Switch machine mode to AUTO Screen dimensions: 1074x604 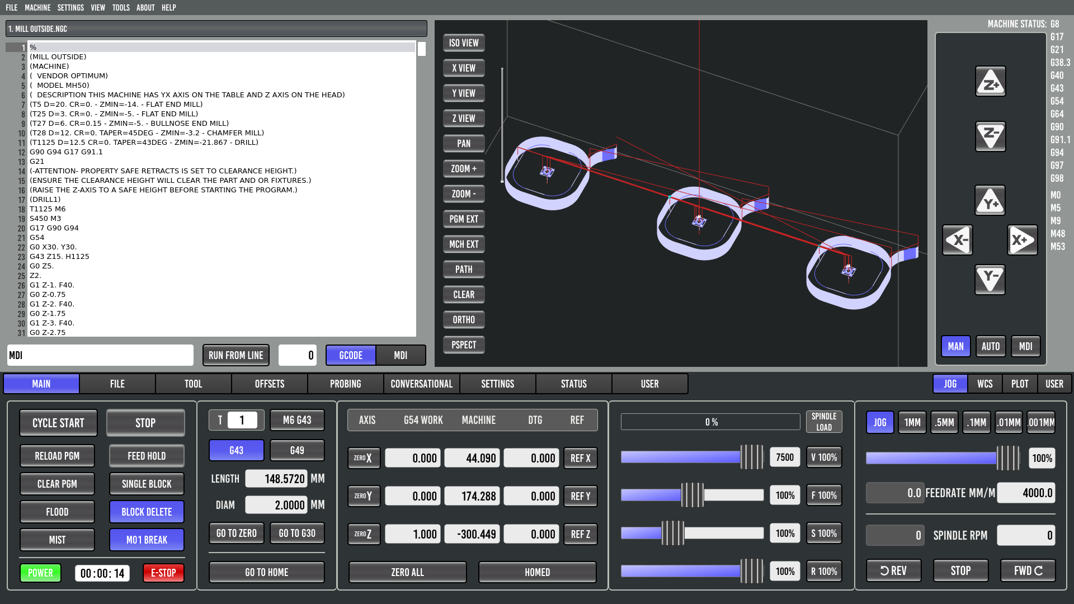990,347
